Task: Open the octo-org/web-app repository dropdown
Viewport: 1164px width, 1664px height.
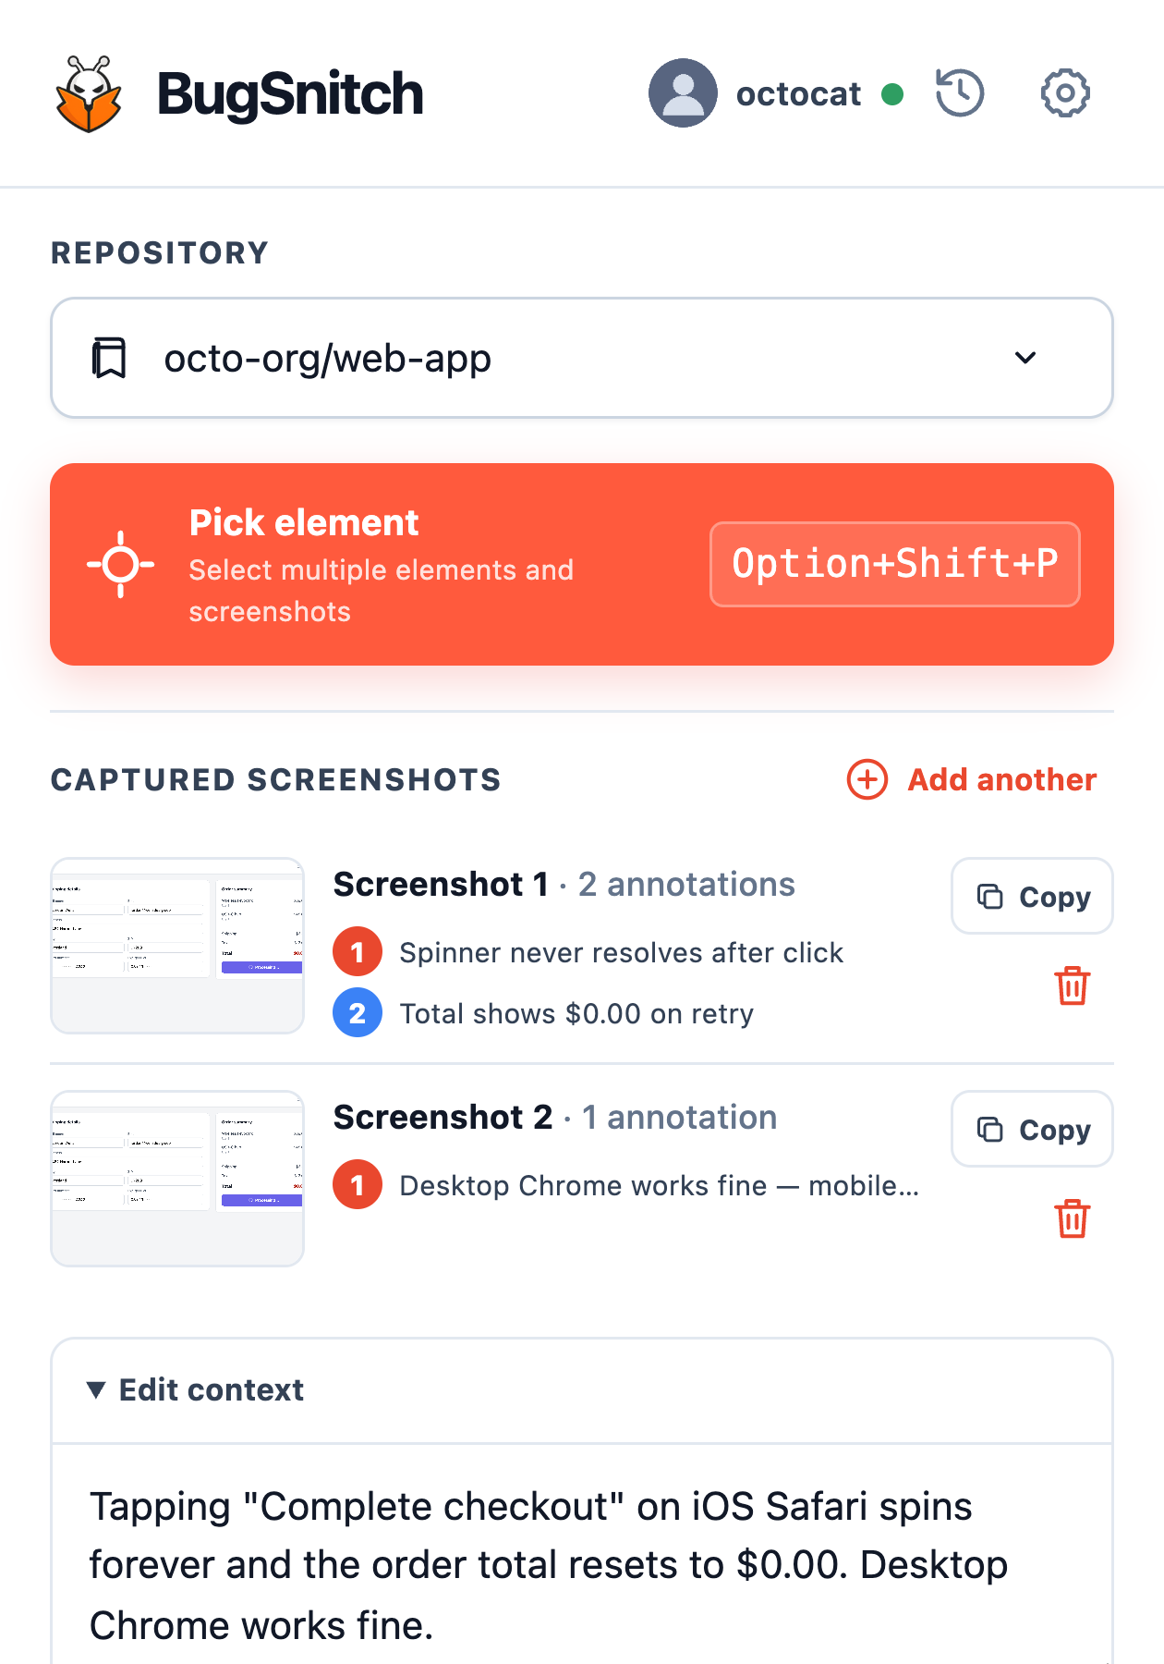Action: point(582,358)
